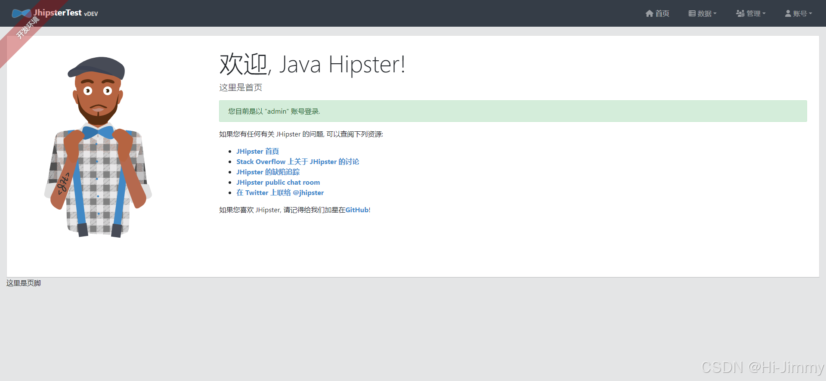Click the account person icon in navbar
This screenshot has width=826, height=381.
(x=788, y=13)
